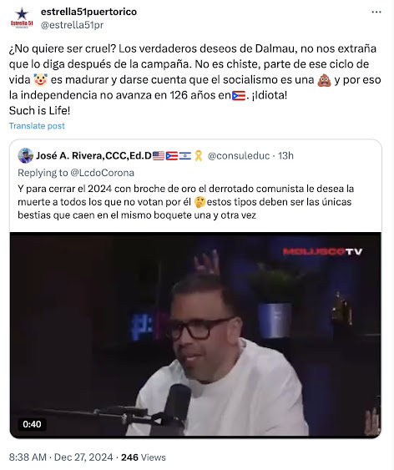Click Translate post link
Image resolution: width=394 pixels, height=470 pixels.
pyautogui.click(x=37, y=126)
